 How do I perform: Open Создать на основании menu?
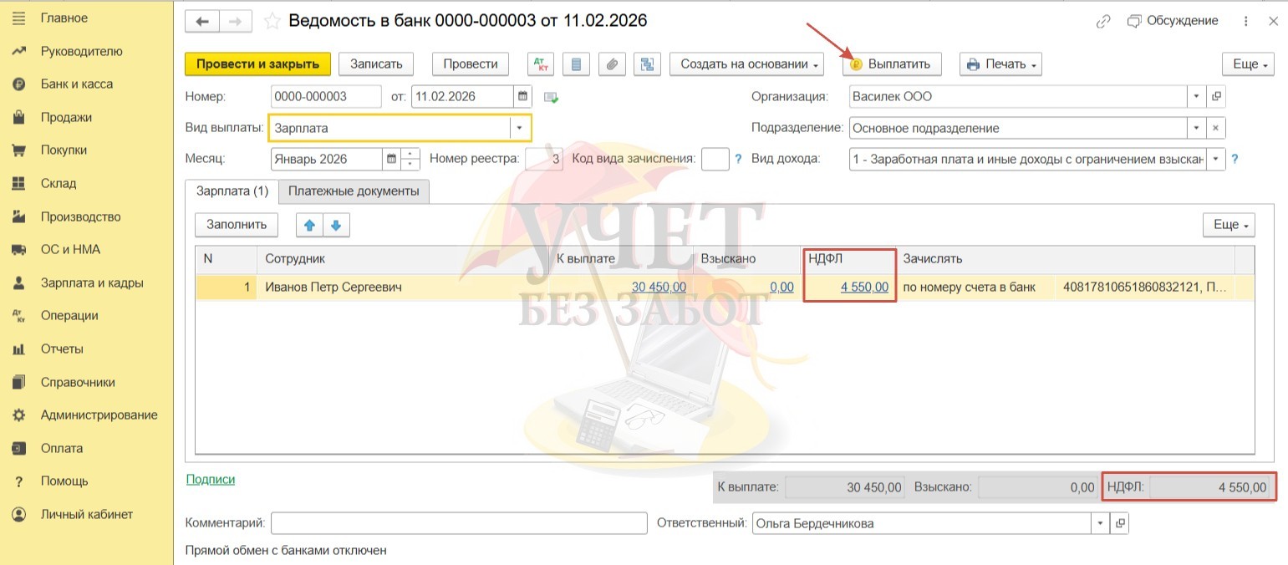click(747, 64)
